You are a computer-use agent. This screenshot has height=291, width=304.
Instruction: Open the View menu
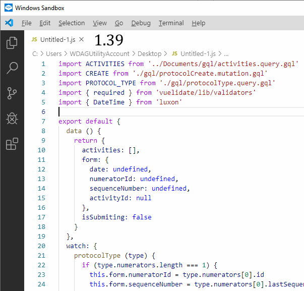pyautogui.click(x=100, y=23)
